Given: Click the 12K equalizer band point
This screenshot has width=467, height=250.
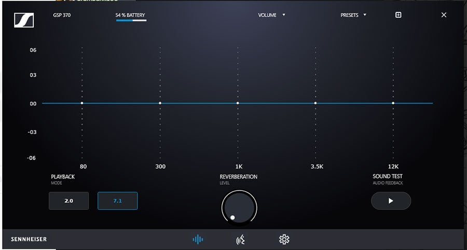Looking at the screenshot, I should coord(393,103).
